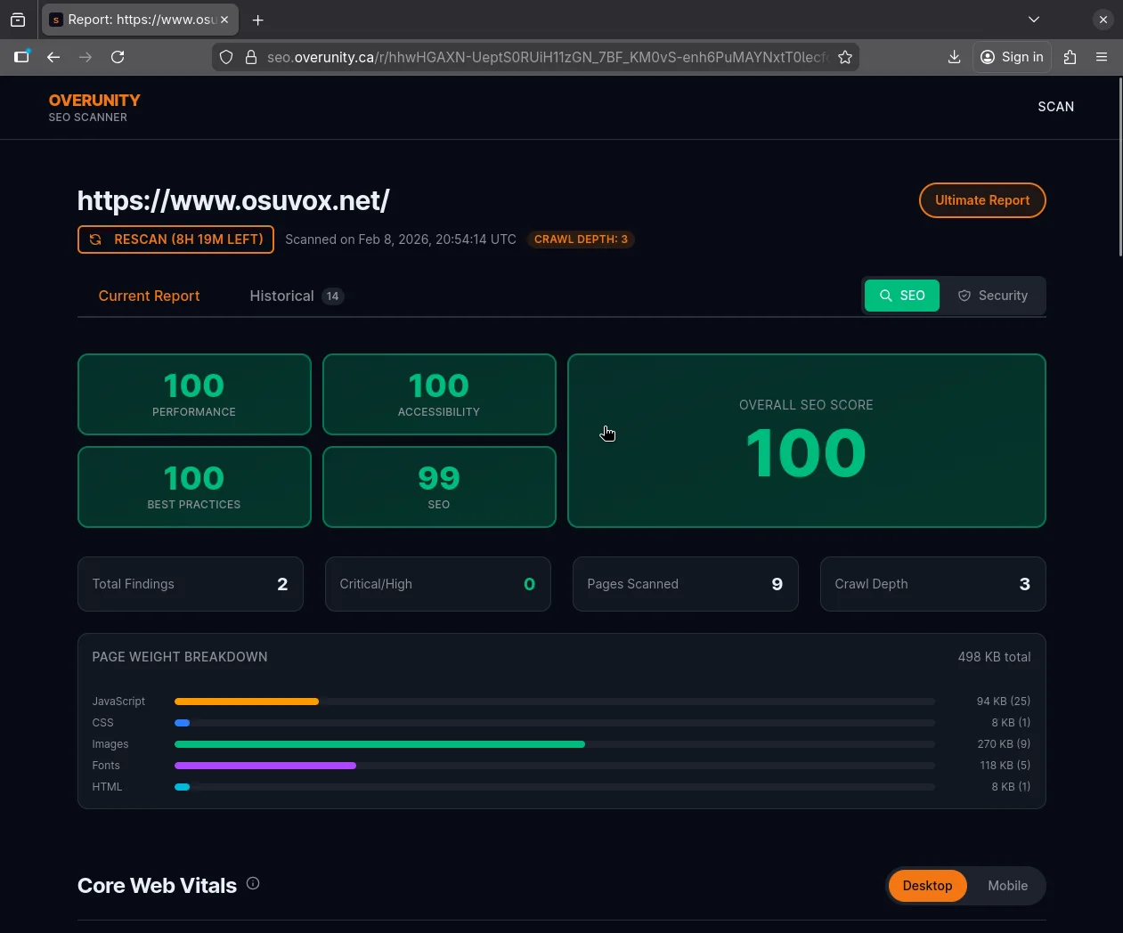Click the site padlock icon

(x=251, y=57)
